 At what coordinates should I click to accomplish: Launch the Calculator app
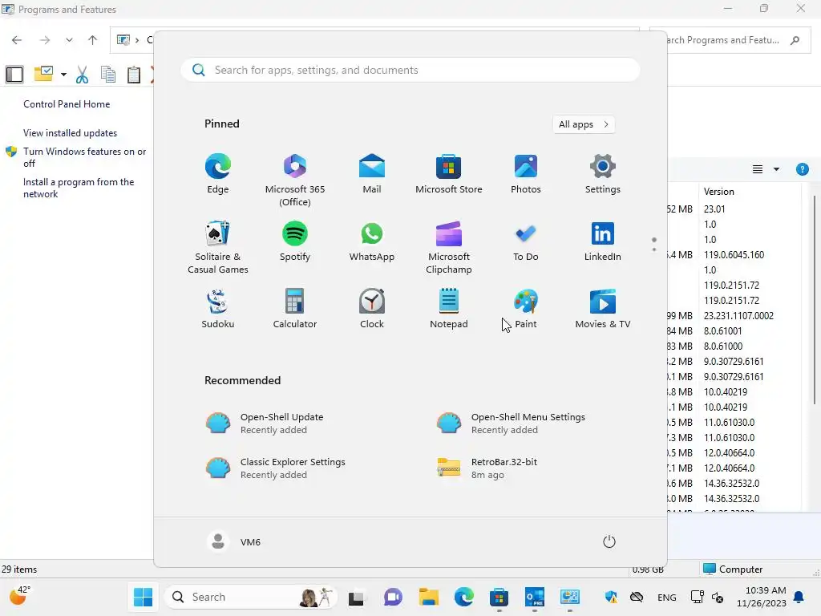coord(295,309)
